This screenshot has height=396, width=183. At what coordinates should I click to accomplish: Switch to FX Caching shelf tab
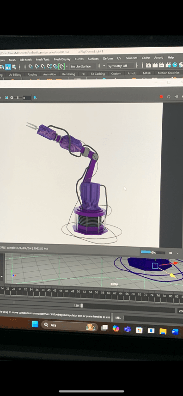coord(98,74)
